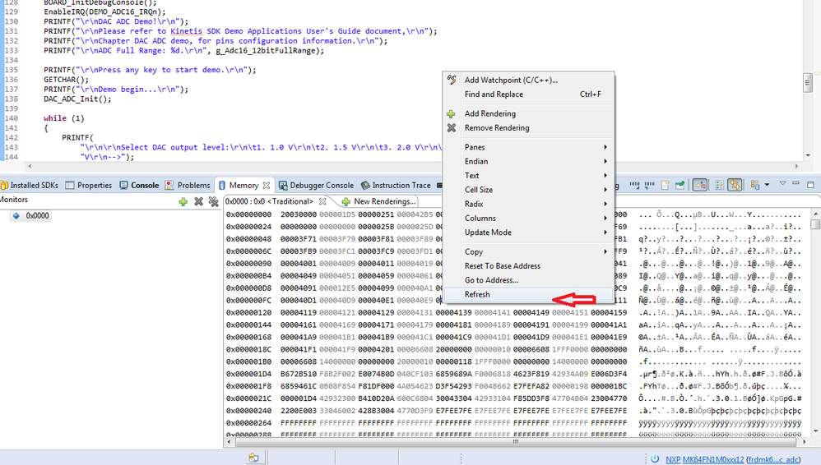Close the Memory view tab
Screen dimensions: 821x465
pos(267,185)
